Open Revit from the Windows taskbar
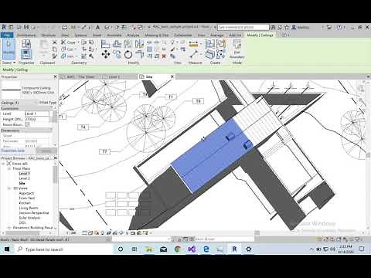 234,249
